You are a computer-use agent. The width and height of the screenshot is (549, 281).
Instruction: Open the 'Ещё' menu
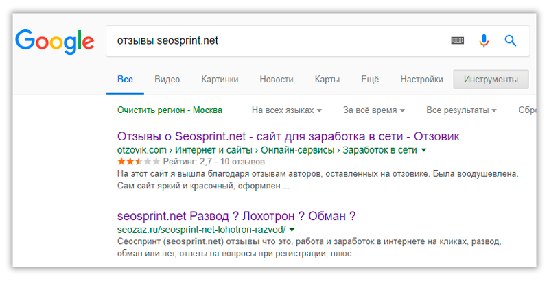370,80
